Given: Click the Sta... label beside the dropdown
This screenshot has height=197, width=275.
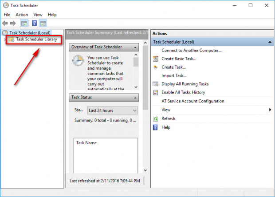Looking at the screenshot, I should click(79, 110).
